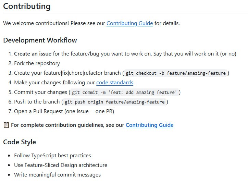Viewport: 248px width, 182px height.
Task: Click "Follow TypeScript best practices" bullet
Action: 52,156
